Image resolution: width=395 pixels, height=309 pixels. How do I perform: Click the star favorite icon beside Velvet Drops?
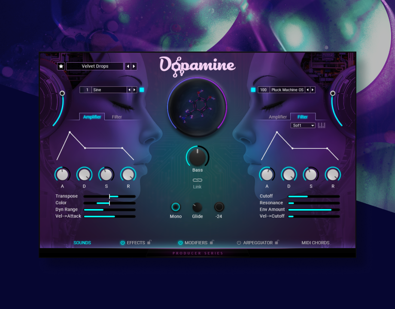point(61,67)
